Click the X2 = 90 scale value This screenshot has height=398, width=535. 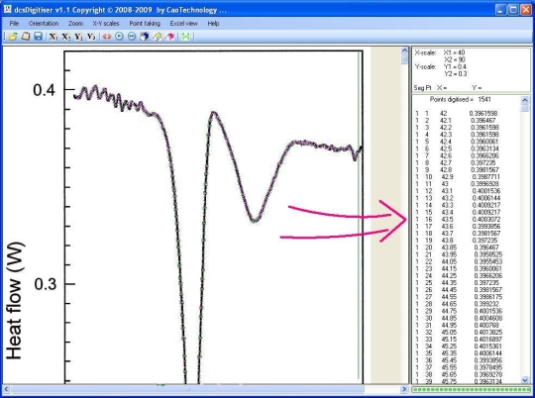pos(455,59)
